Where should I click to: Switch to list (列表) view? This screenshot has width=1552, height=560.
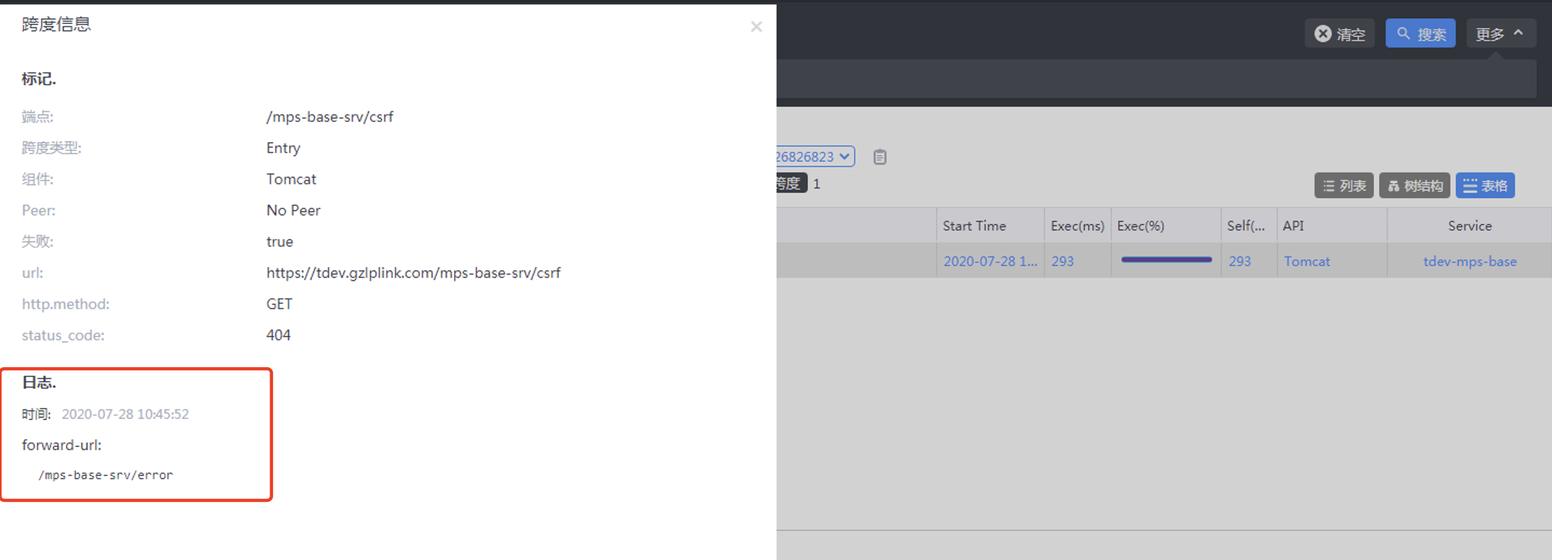tap(1343, 186)
